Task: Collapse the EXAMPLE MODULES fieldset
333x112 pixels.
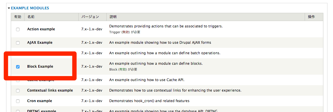Action: 30,8
